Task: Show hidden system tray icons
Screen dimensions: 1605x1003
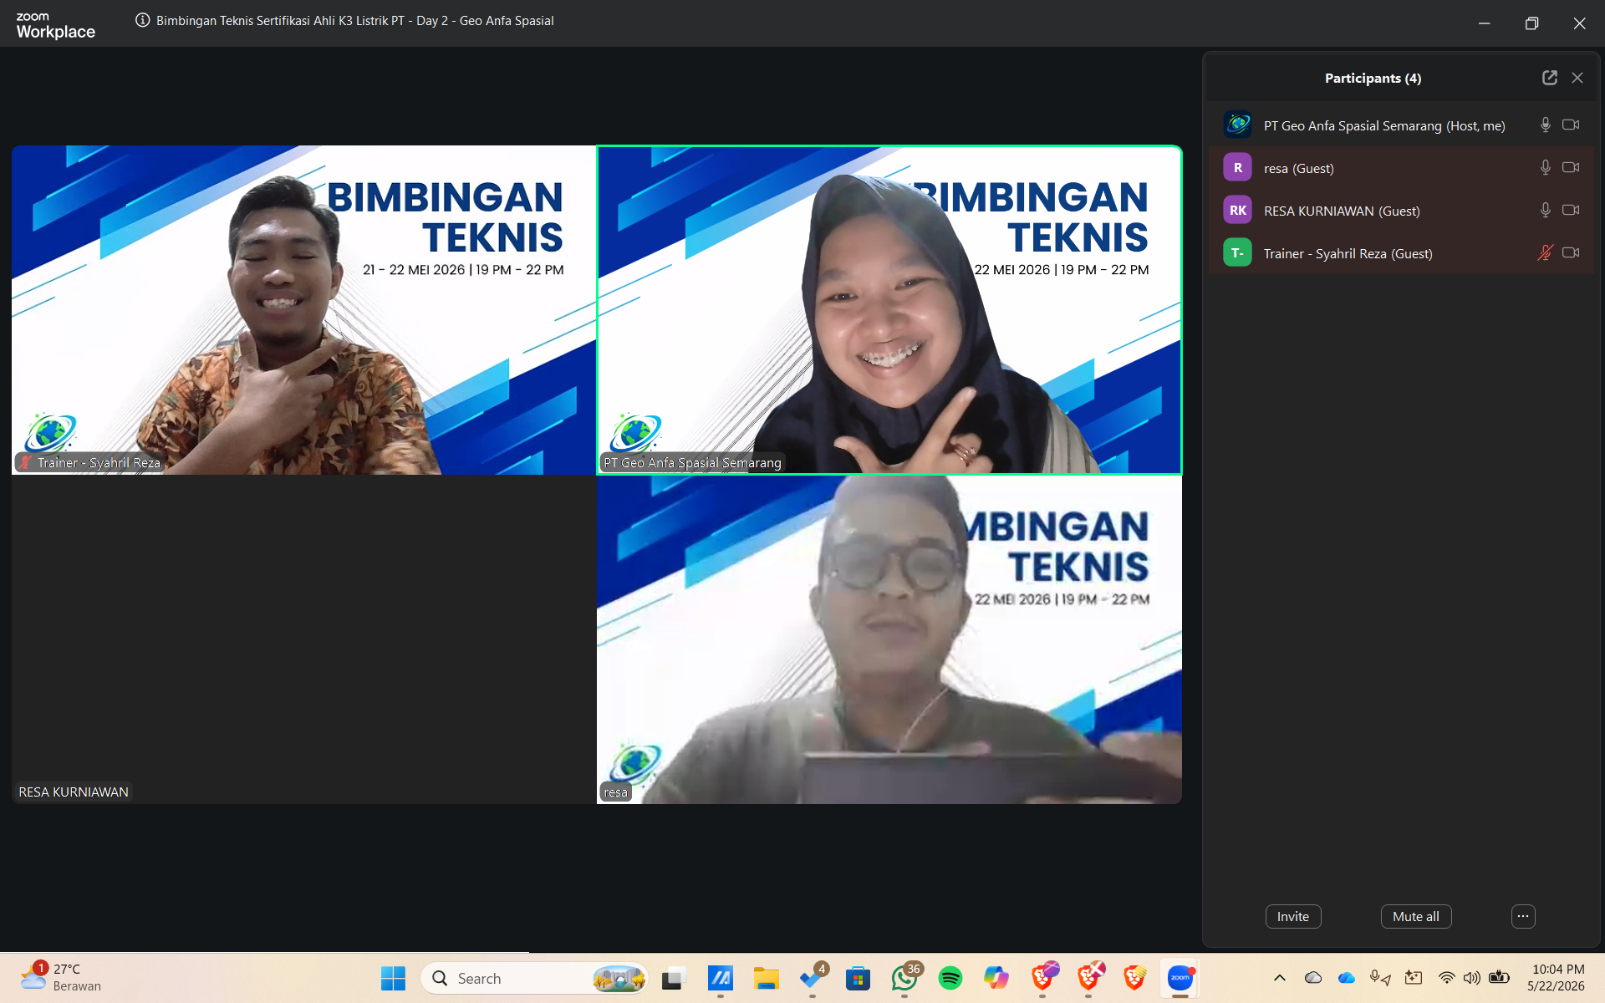Action: click(1279, 978)
